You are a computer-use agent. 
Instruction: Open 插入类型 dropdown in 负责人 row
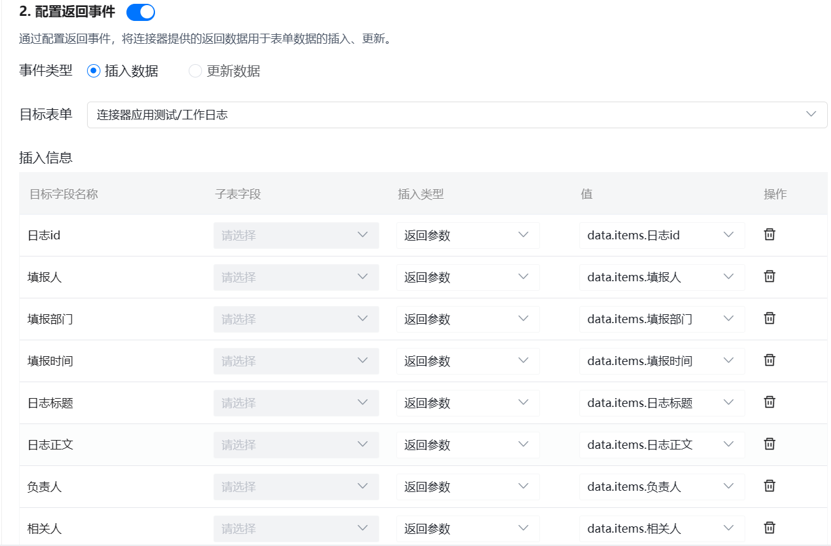click(x=468, y=487)
